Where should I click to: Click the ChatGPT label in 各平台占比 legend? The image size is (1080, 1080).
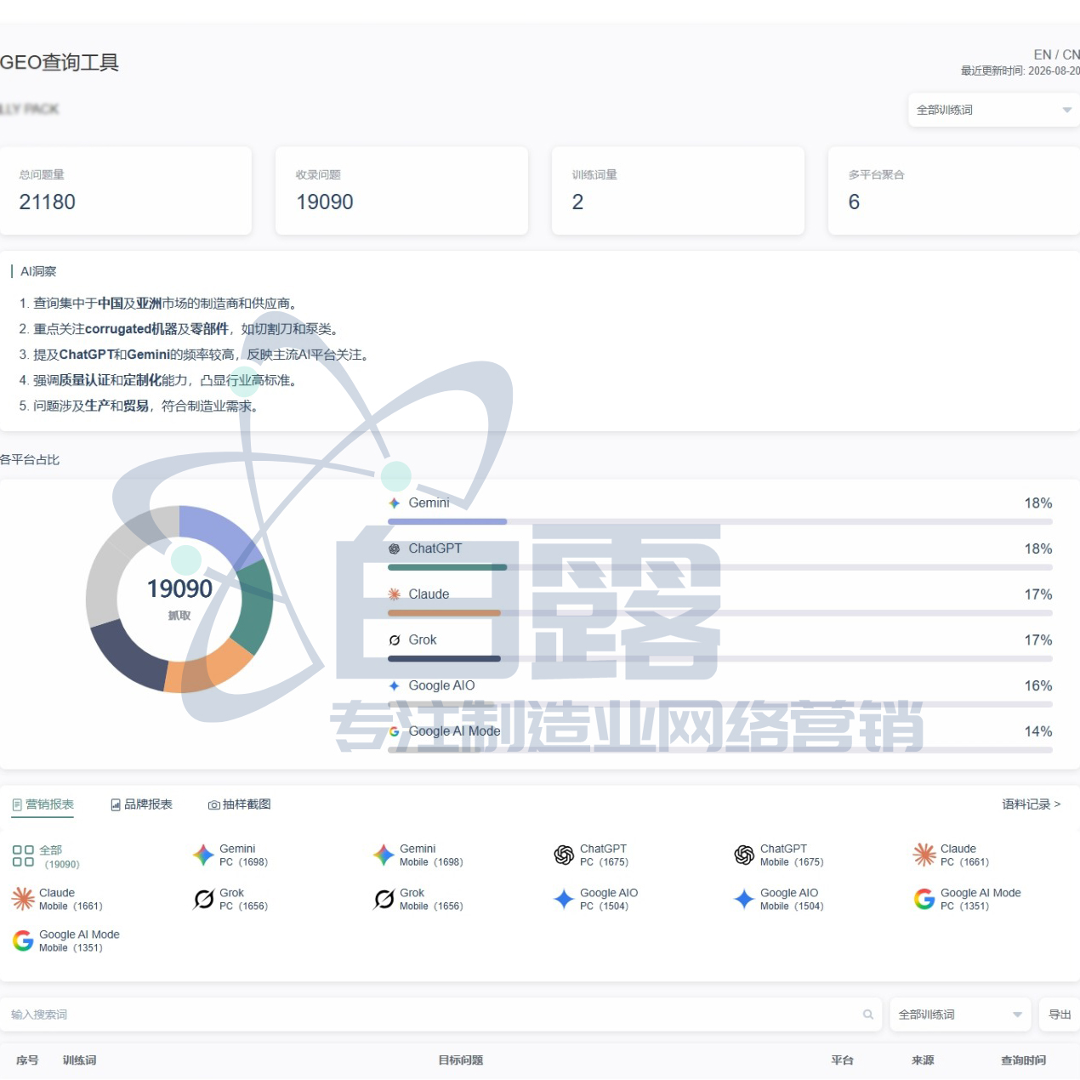pos(435,549)
